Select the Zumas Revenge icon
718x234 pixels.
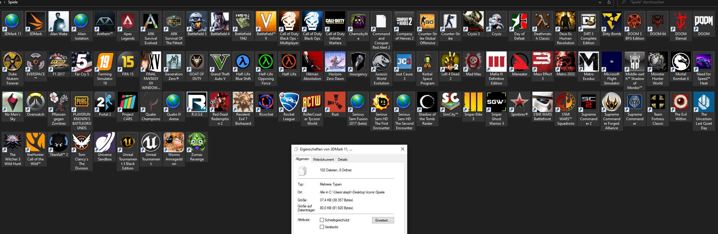[x=197, y=147]
